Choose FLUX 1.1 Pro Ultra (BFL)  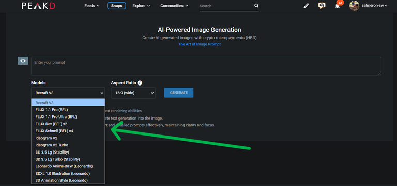pos(68,117)
